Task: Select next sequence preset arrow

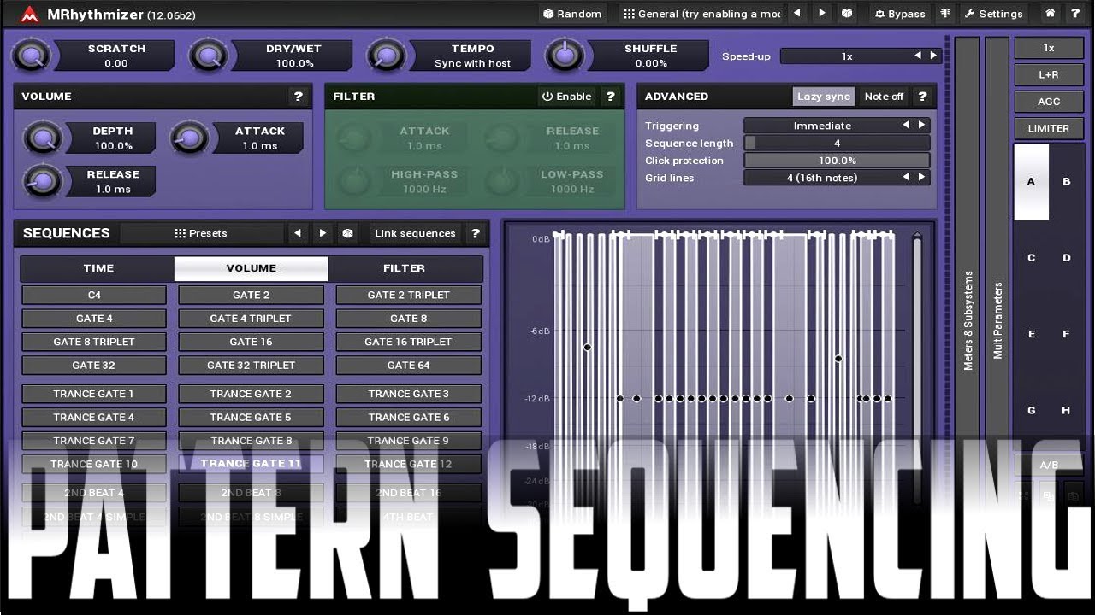Action: coord(323,233)
